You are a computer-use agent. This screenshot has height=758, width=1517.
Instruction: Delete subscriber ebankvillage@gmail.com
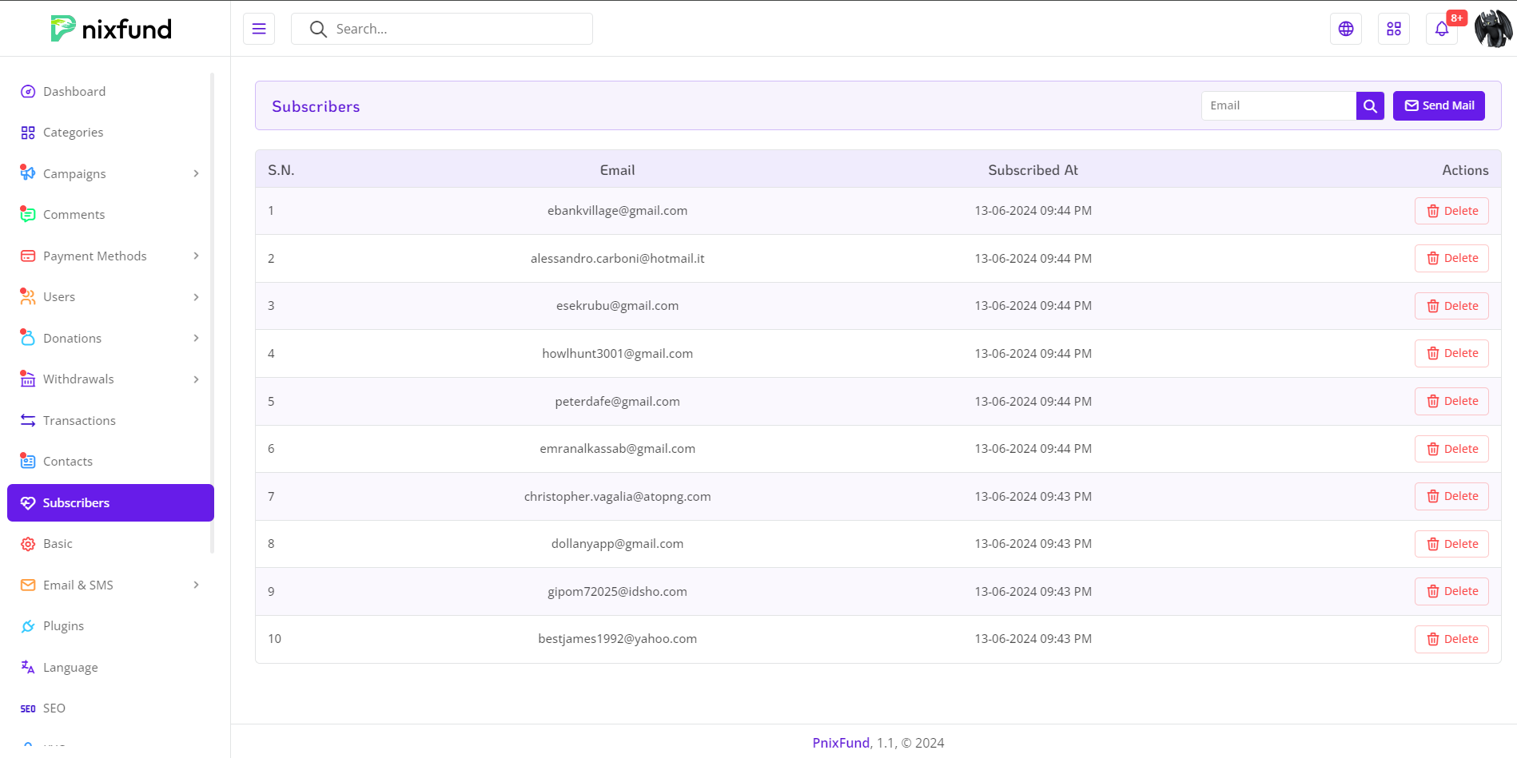[x=1451, y=211]
